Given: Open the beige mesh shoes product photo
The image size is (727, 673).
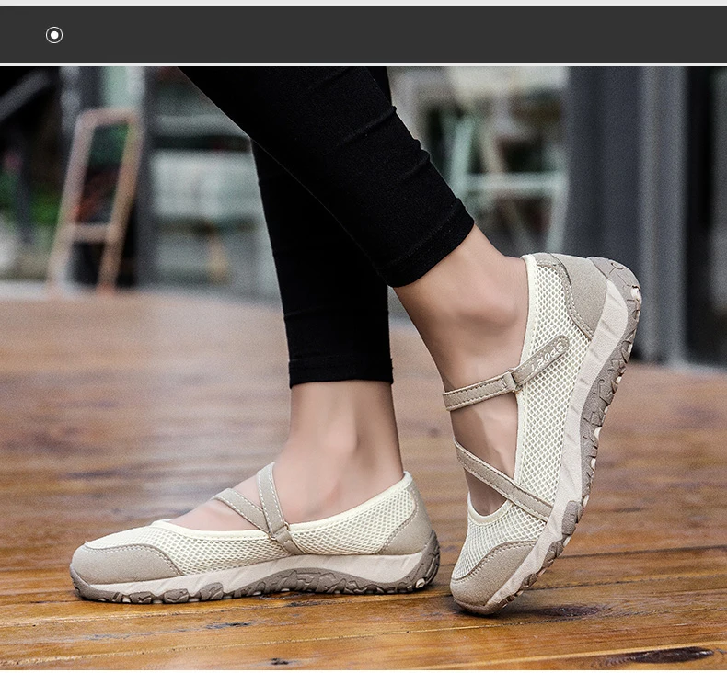Looking at the screenshot, I should (363, 369).
